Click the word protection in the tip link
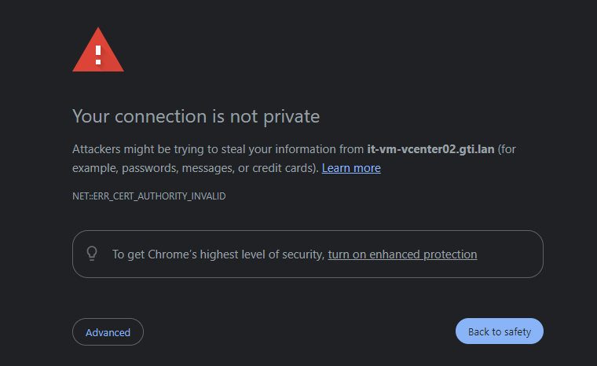Screen dimensions: 597x366 coord(450,254)
